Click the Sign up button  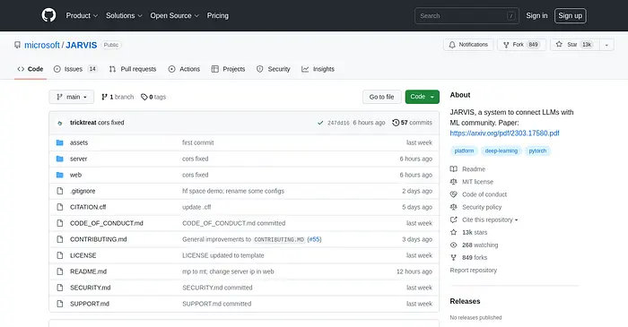571,15
